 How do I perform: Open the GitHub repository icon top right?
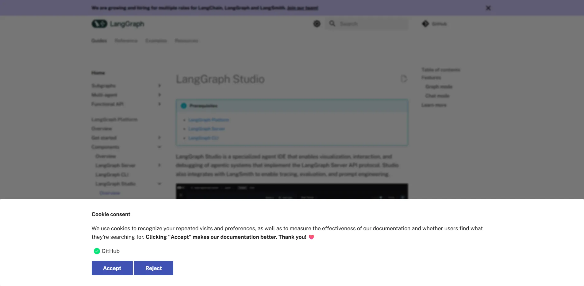425,24
